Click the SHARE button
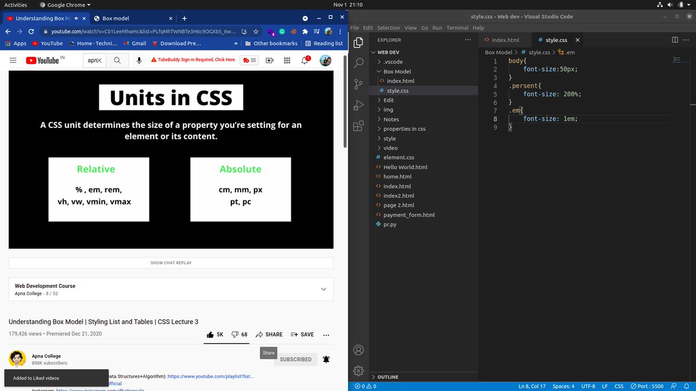Screen dimensions: 696x391 [x=269, y=335]
